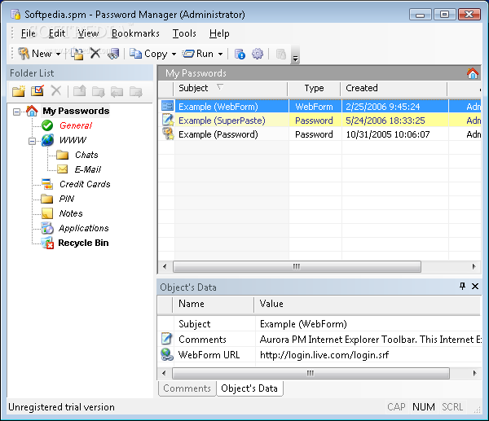
Task: Click the third grayed folder move icon
Action: point(117,92)
